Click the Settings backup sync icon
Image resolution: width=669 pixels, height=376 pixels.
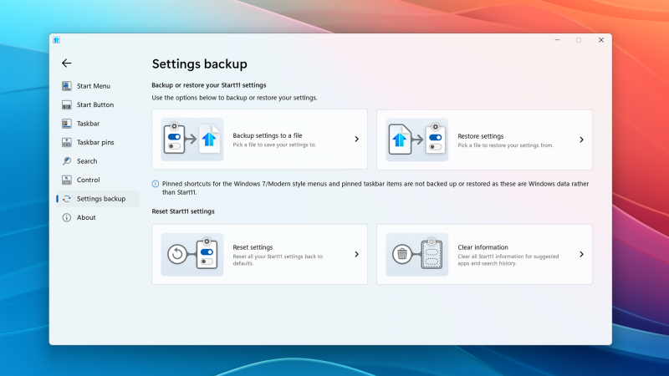point(67,199)
